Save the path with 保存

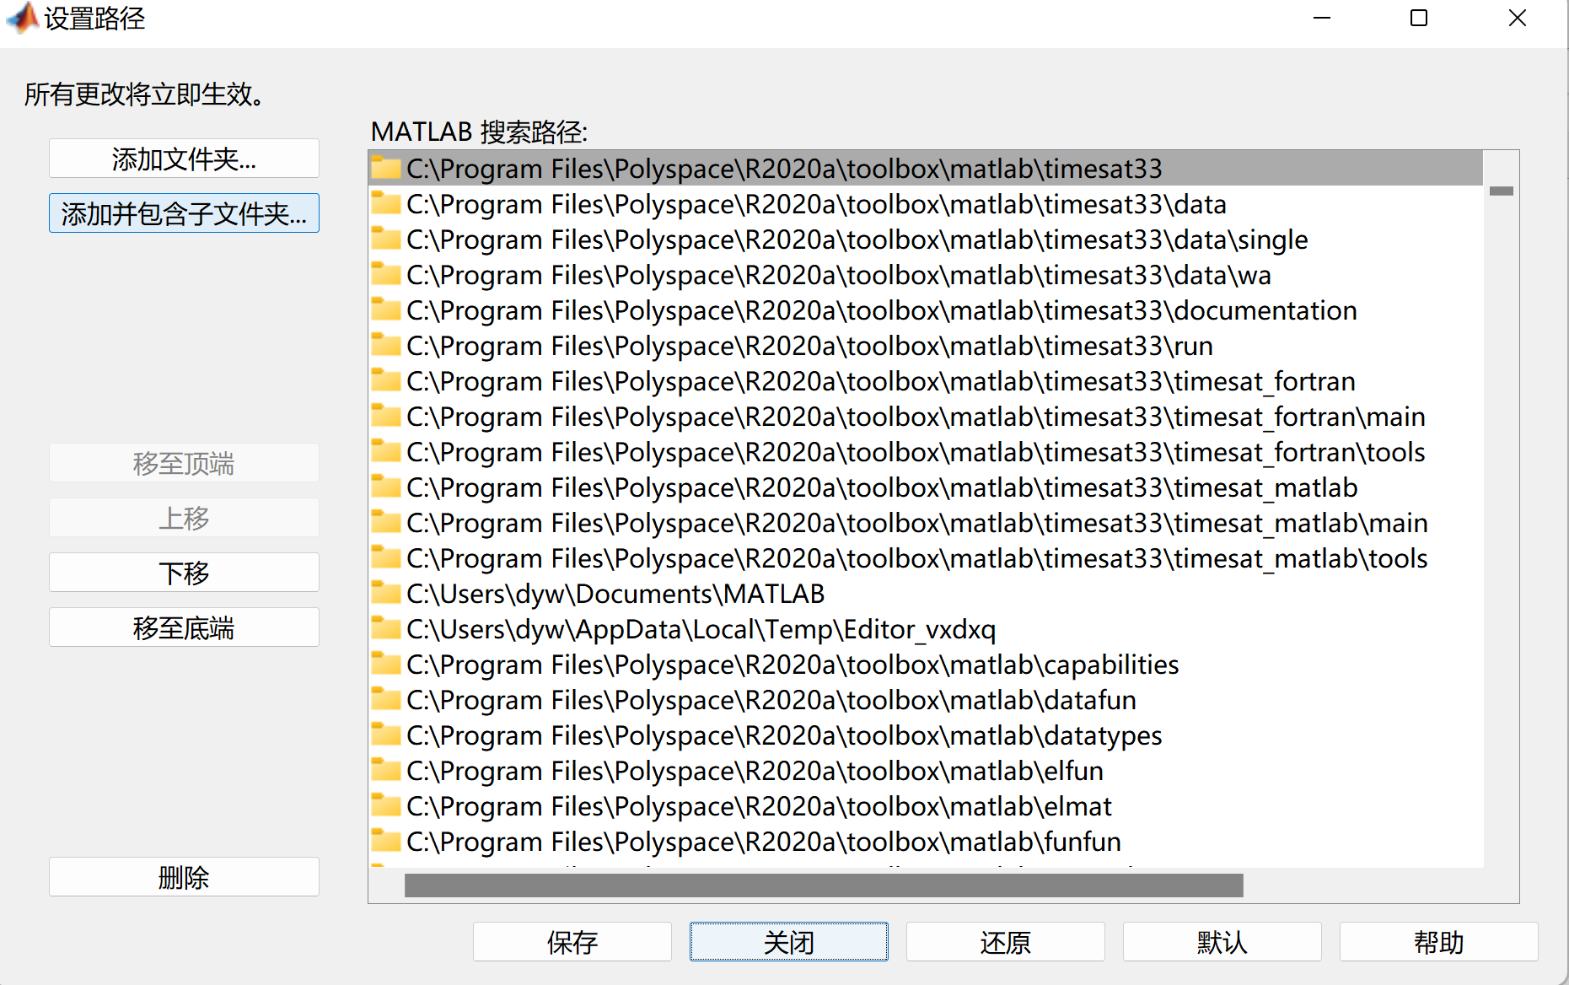click(572, 941)
